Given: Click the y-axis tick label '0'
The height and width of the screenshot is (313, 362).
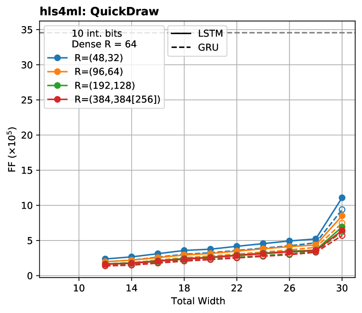Looking at the screenshot, I should pos(30,276).
